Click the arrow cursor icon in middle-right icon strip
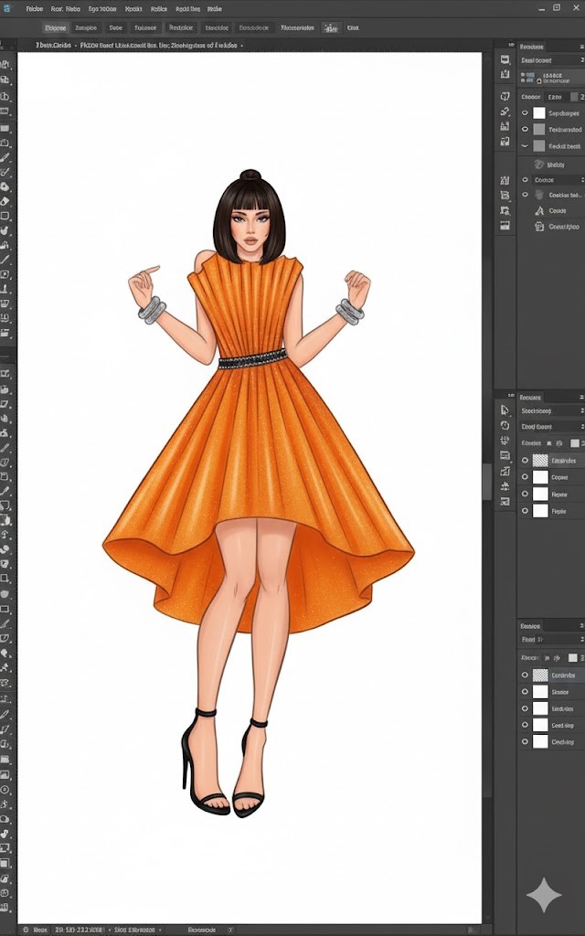 505,410
